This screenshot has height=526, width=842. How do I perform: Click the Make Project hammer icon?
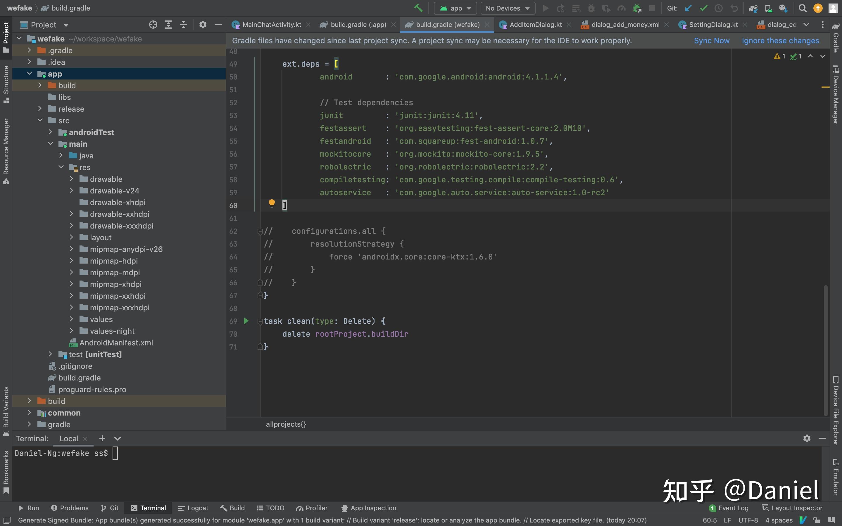point(418,8)
